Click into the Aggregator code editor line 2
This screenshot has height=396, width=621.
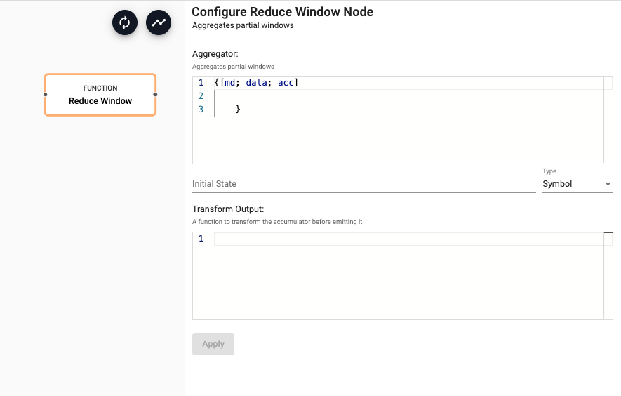coord(408,96)
